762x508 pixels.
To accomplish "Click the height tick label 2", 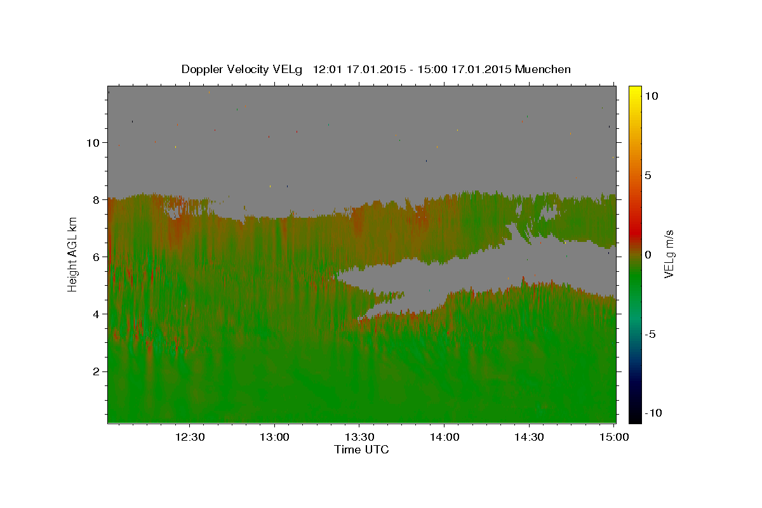I will [x=96, y=371].
